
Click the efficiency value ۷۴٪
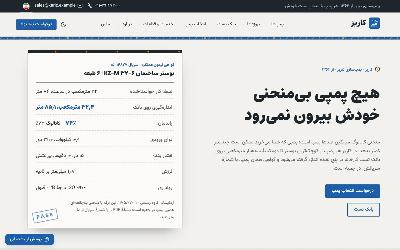click(71, 123)
